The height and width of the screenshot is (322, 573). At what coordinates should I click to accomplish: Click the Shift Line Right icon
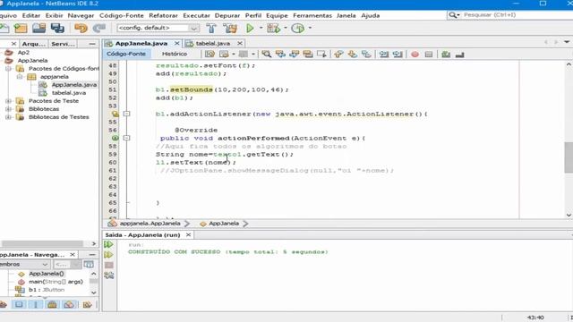point(398,54)
